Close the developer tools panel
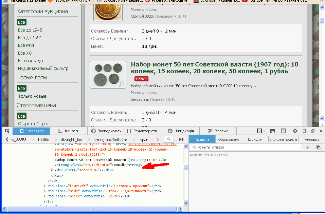 coord(321,131)
